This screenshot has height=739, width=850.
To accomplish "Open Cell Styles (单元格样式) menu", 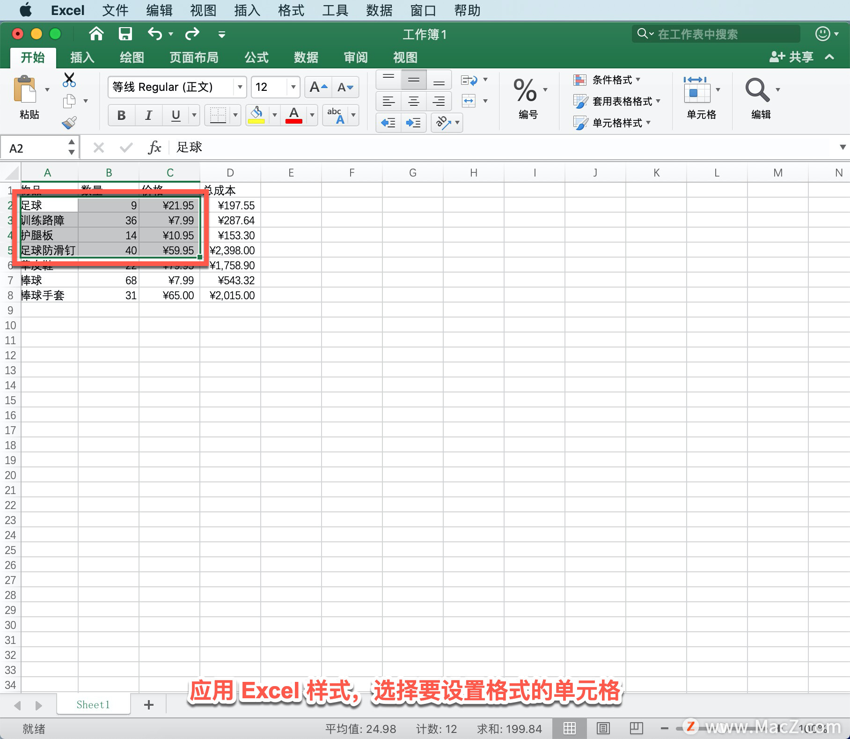I will click(x=612, y=123).
